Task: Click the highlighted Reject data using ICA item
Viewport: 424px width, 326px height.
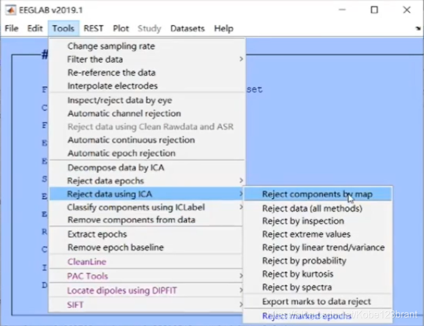Action: coord(147,194)
